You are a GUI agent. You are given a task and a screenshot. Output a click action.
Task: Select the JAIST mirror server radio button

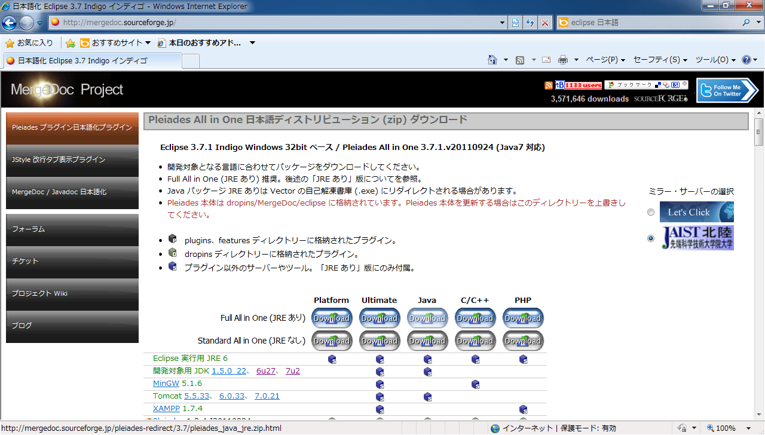651,238
